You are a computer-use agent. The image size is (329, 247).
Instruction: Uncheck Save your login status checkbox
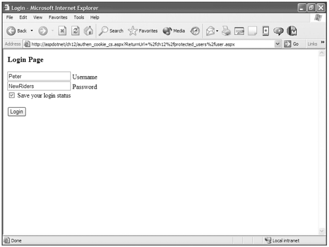click(12, 95)
